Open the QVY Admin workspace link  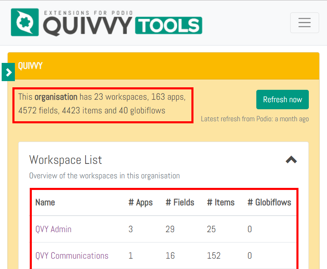53,229
